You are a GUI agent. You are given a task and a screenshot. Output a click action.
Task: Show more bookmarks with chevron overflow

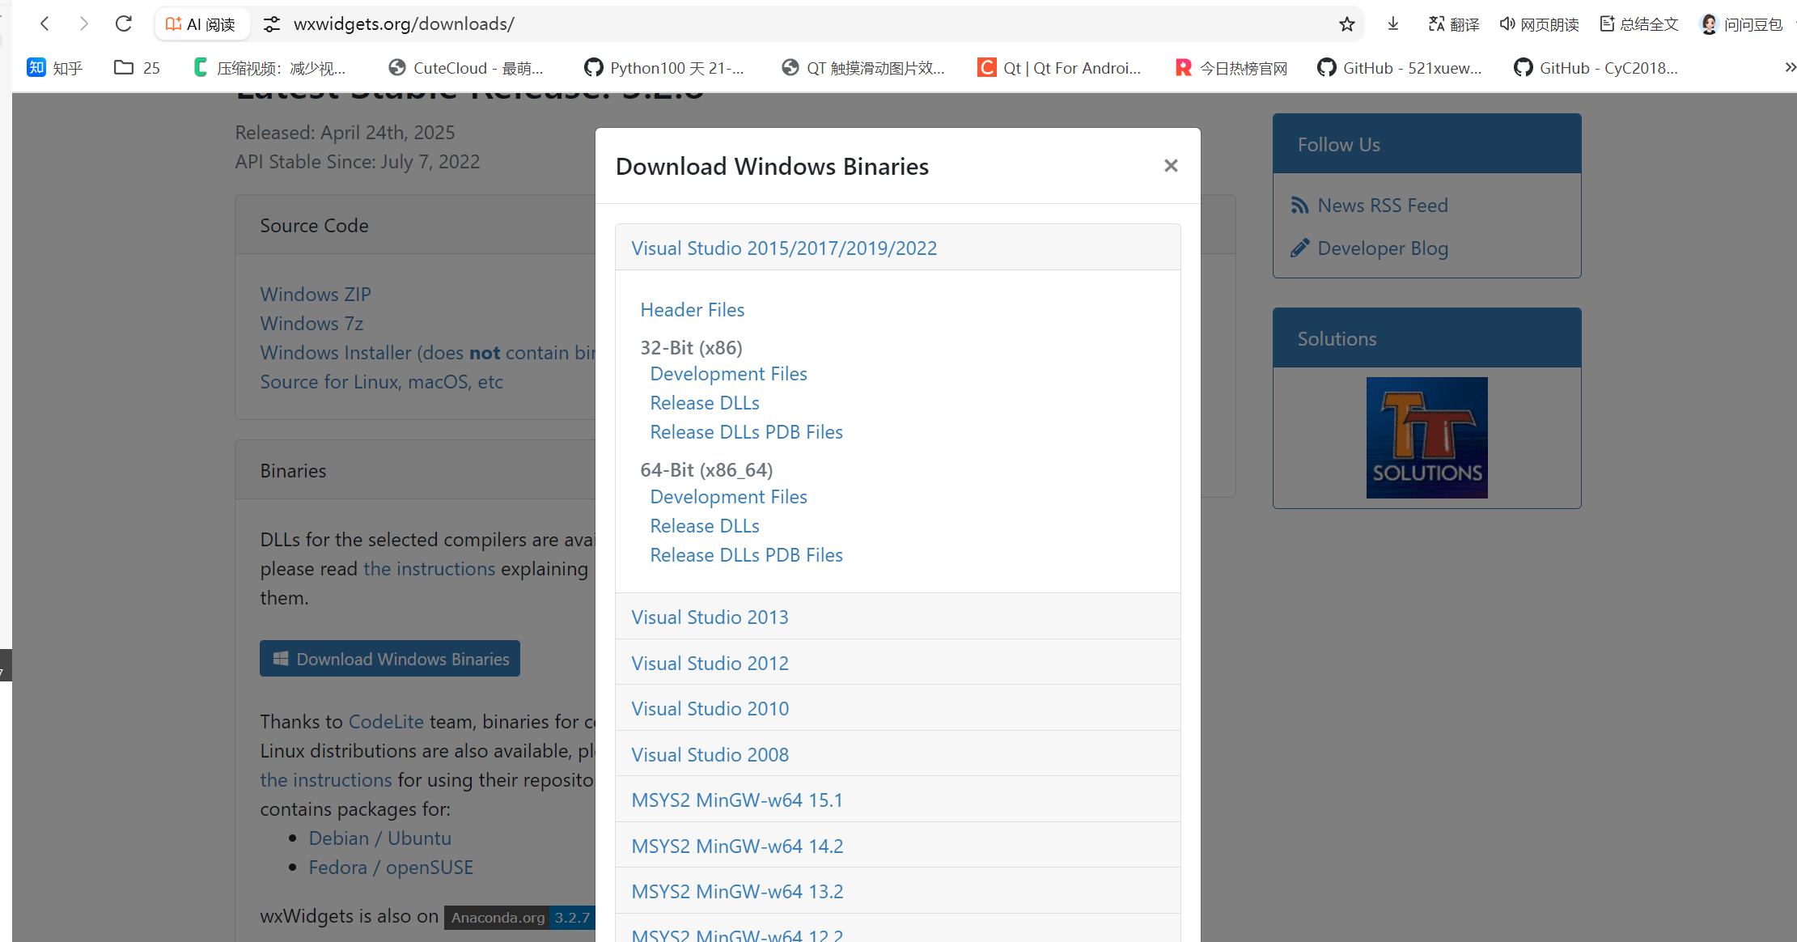(x=1790, y=68)
